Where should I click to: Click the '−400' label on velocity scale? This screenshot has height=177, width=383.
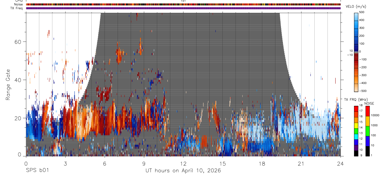[x=363, y=83]
